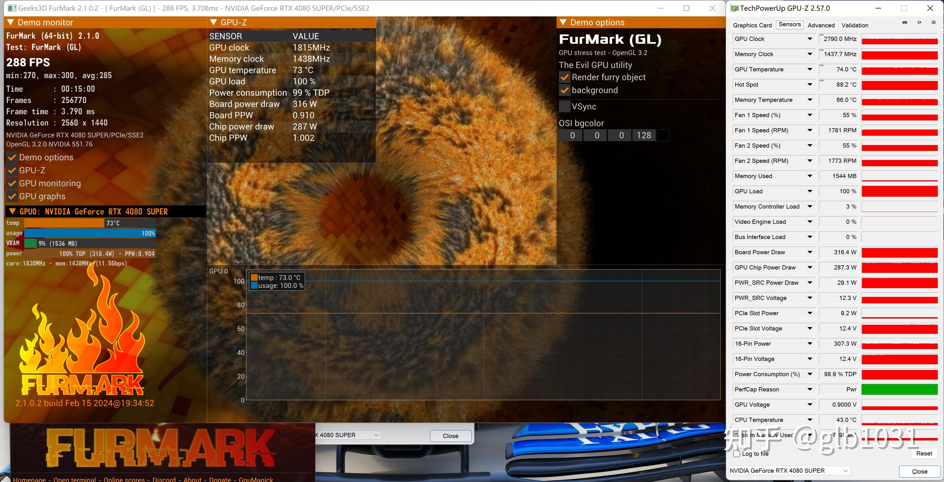Click the GPU-Z panel icon in FurMark
This screenshot has height=482, width=944.
pos(12,170)
